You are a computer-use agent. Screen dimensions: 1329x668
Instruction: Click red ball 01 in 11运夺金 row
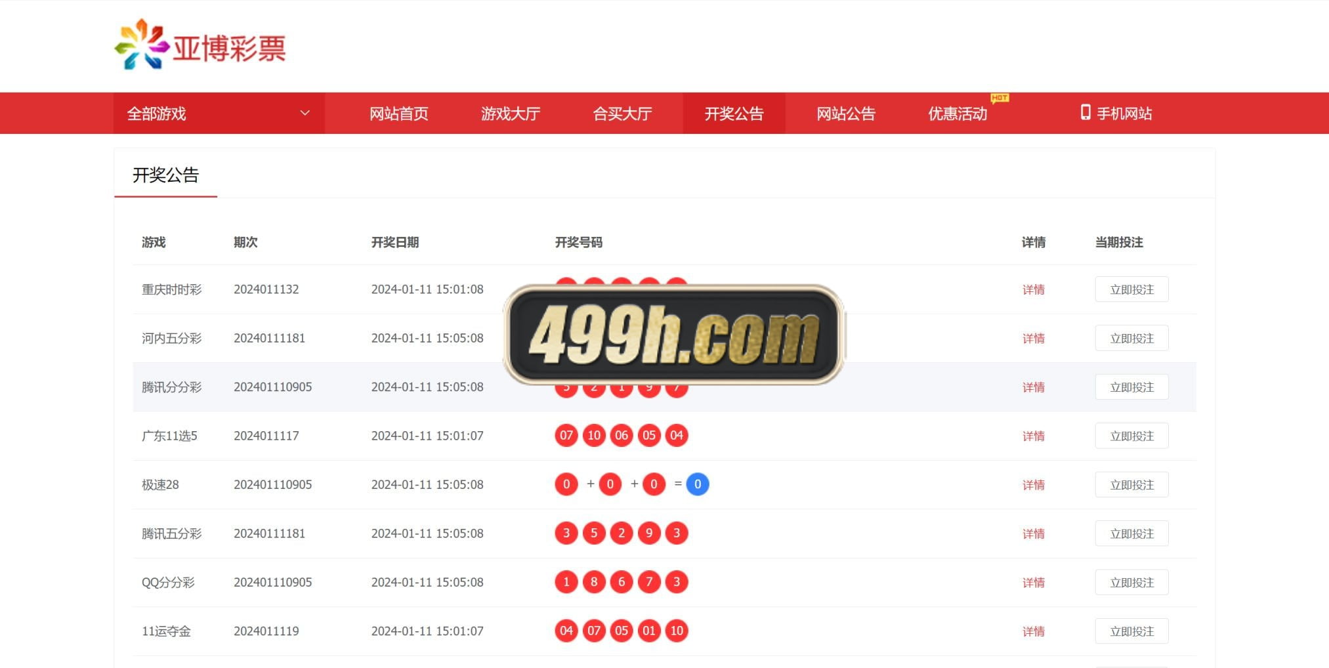[649, 631]
